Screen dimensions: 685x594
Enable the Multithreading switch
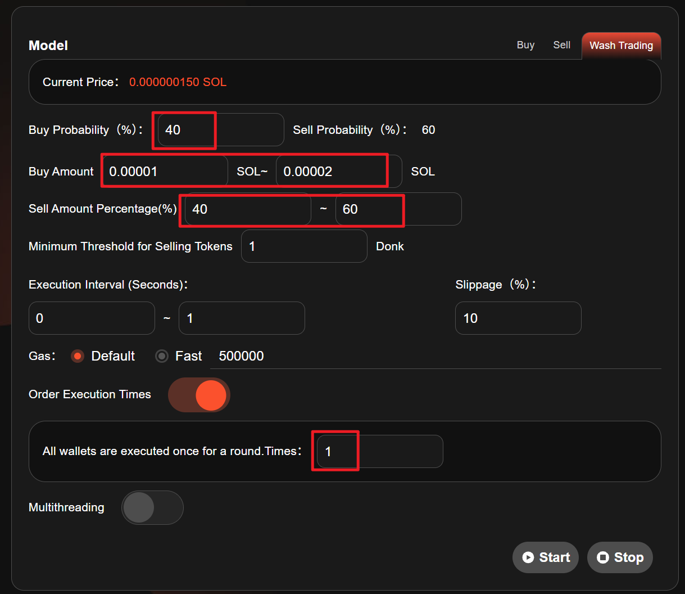(x=152, y=507)
